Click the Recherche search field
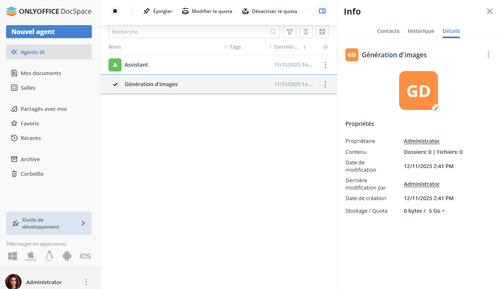499x289 pixels. (x=189, y=32)
